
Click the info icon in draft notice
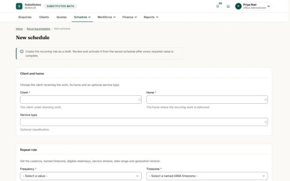tap(22, 52)
